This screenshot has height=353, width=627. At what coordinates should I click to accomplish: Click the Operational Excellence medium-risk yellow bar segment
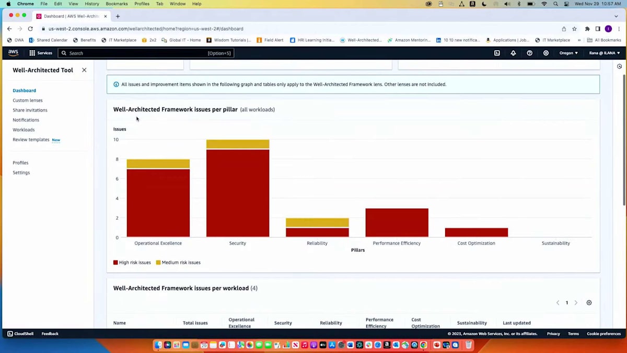coord(158,164)
